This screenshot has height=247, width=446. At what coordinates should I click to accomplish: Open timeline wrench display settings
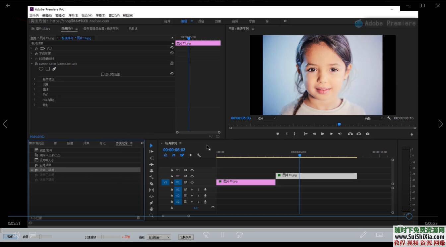pyautogui.click(x=199, y=155)
